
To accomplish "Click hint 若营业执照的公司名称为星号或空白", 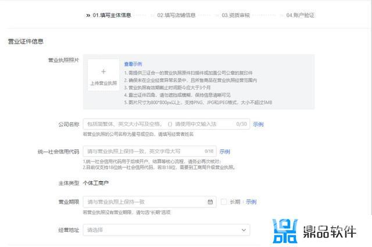I will (x=138, y=134).
